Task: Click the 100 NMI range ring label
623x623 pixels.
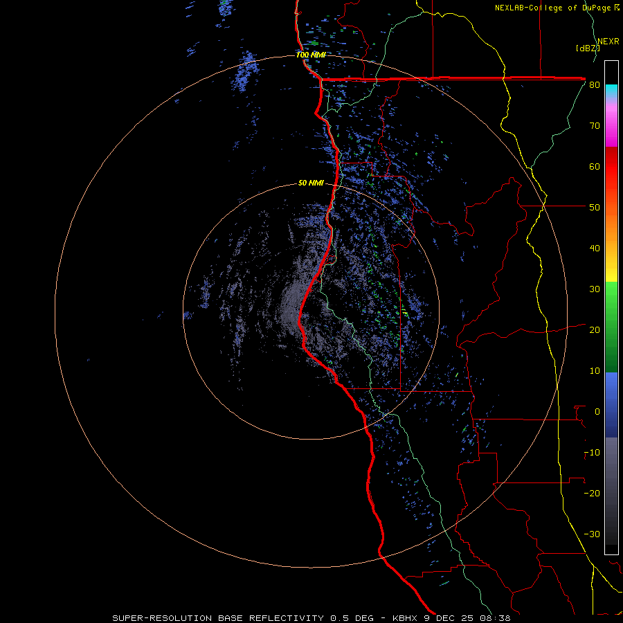Action: click(x=311, y=55)
